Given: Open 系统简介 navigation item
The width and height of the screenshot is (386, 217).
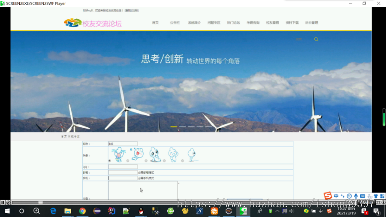Looking at the screenshot, I should coord(194,23).
